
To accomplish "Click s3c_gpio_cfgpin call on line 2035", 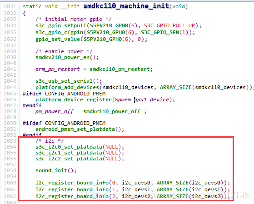I will click(59, 33).
